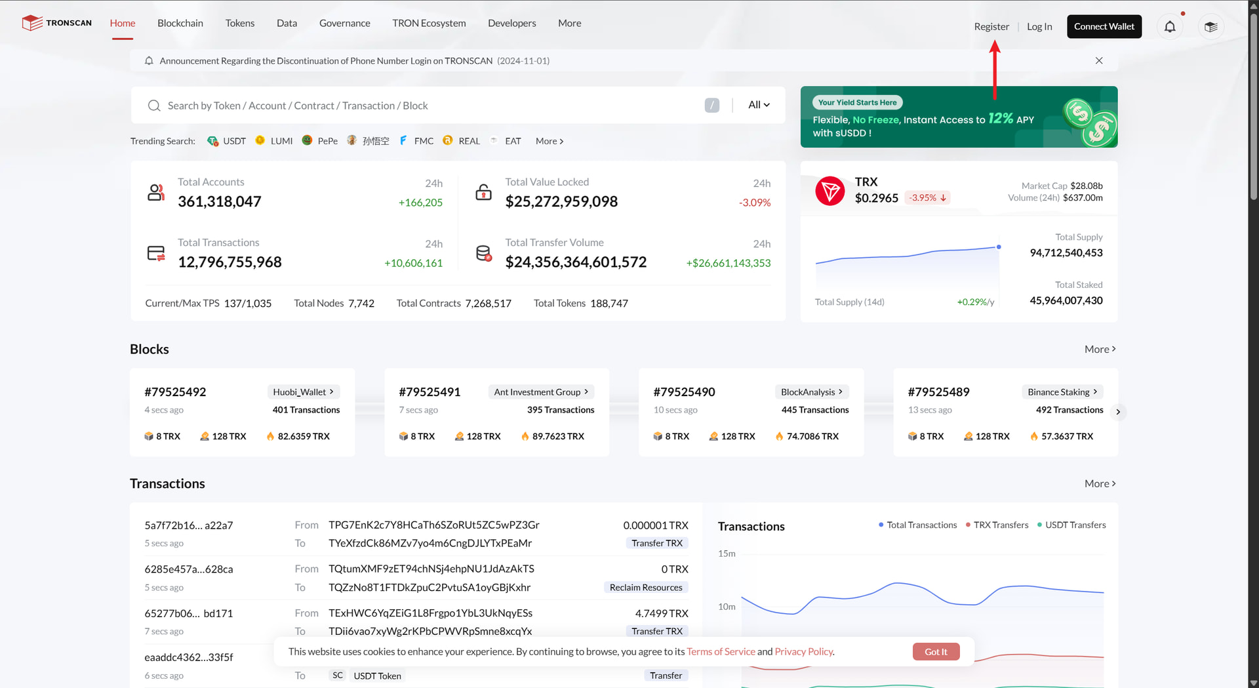
Task: Open the notifications bell icon
Action: coord(1170,27)
